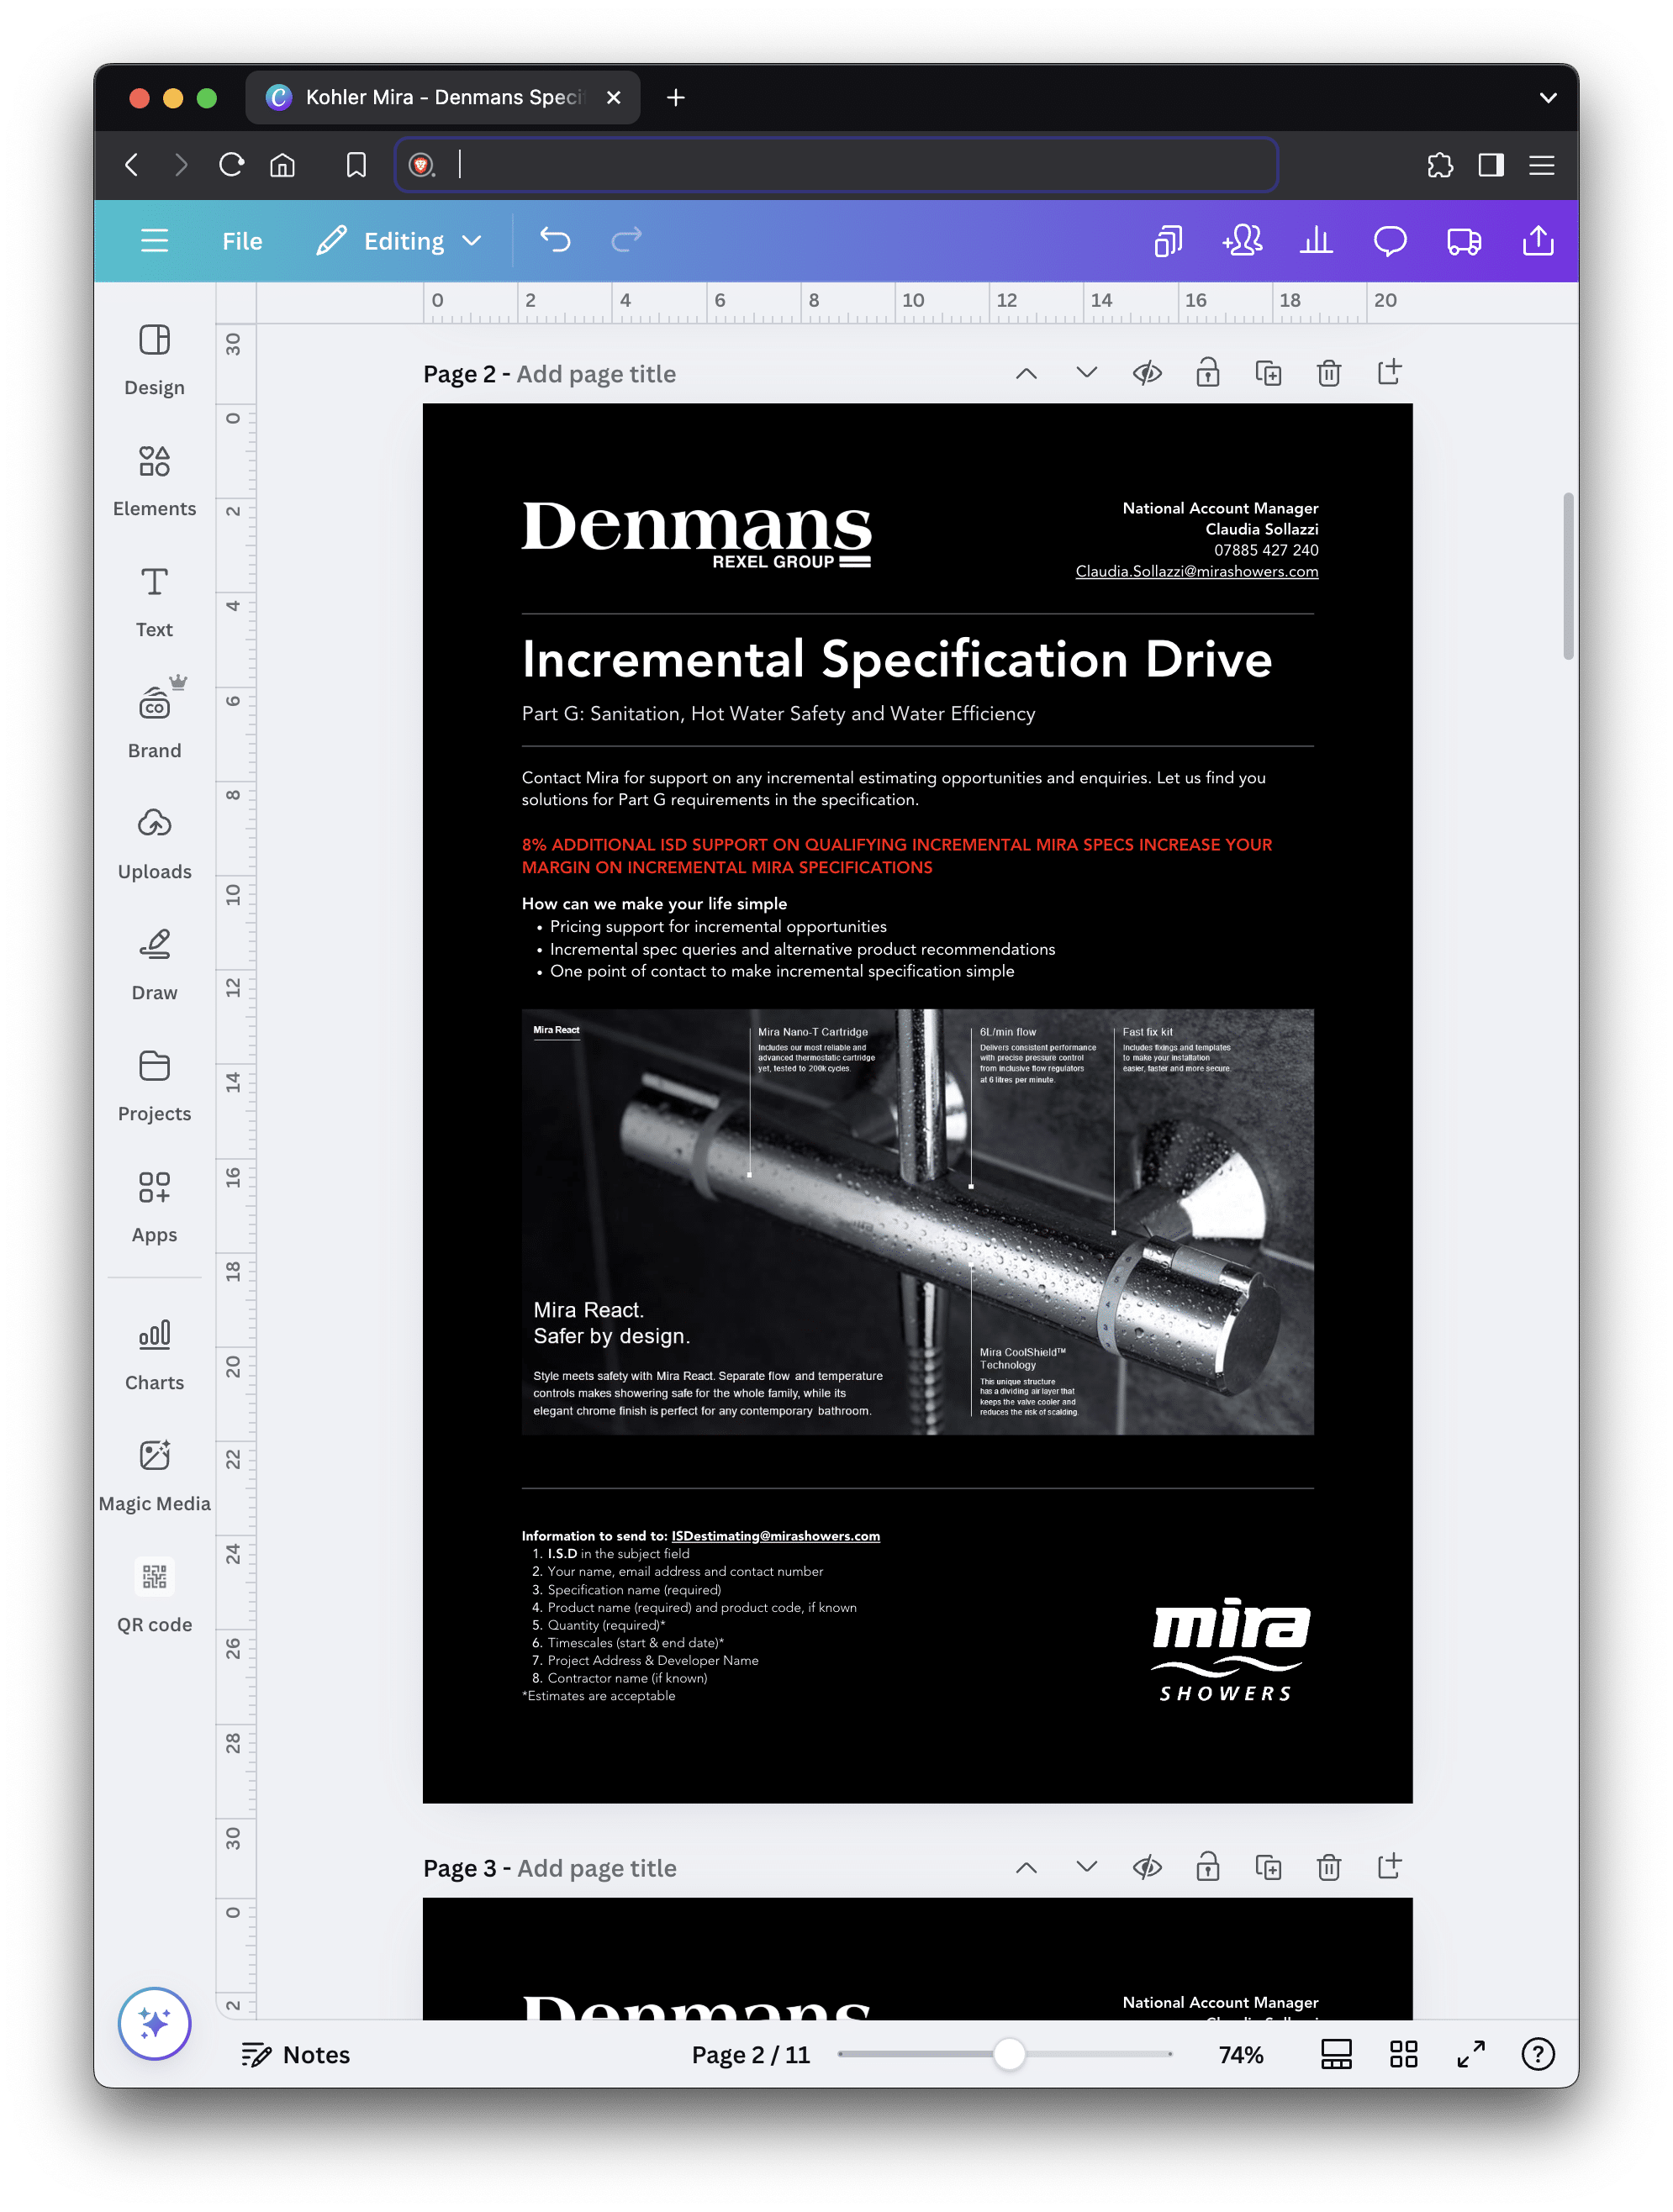Image resolution: width=1673 pixels, height=2212 pixels.
Task: Open the Canva main hamburger menu
Action: [154, 241]
